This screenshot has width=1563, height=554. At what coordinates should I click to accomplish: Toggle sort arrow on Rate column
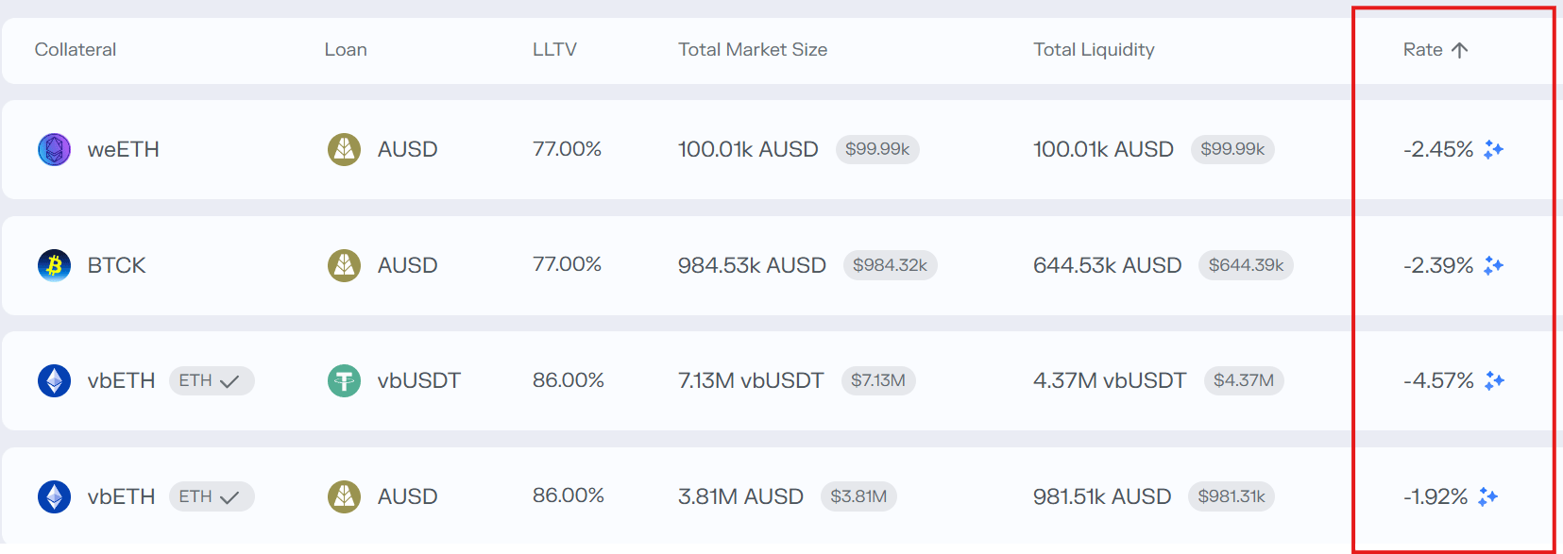point(1459,50)
